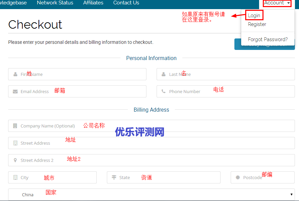299x201 pixels.
Task: Click into the Phone Number field
Action: pyautogui.click(x=226, y=91)
